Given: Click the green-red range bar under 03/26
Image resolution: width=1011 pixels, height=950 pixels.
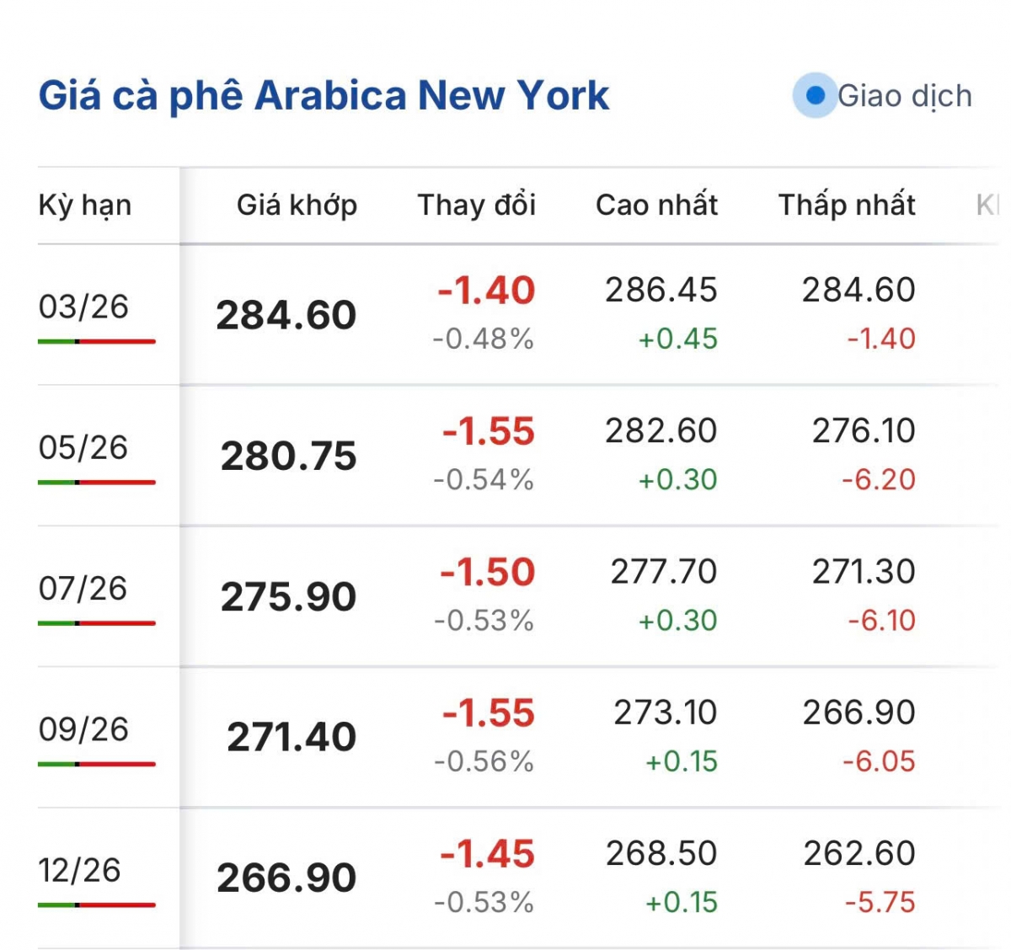Looking at the screenshot, I should (x=97, y=342).
